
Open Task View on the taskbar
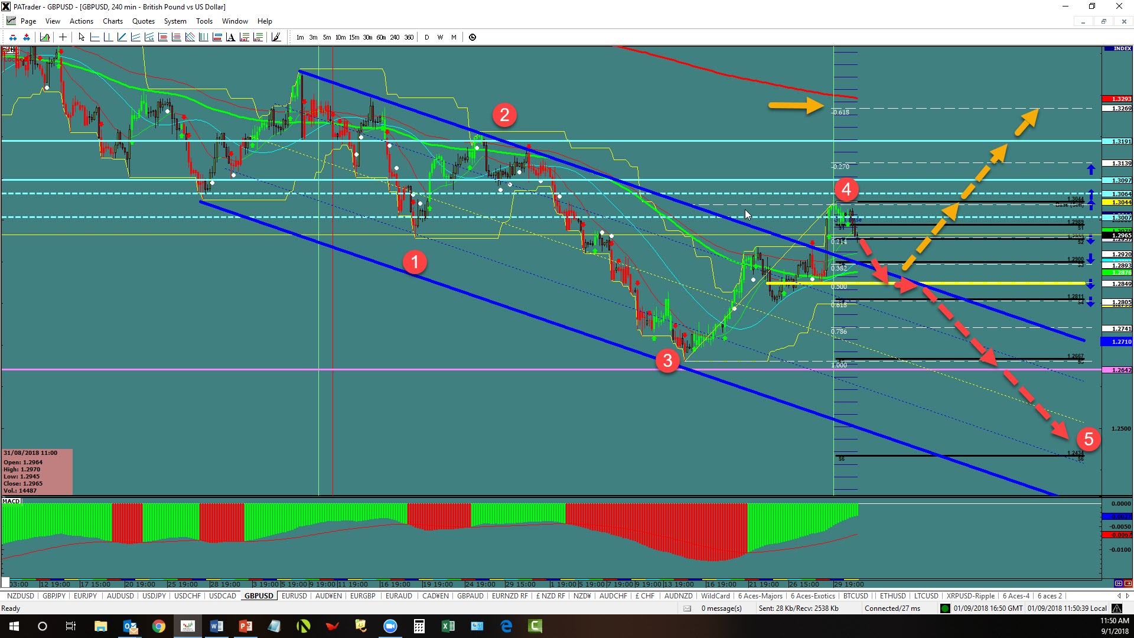pos(71,626)
